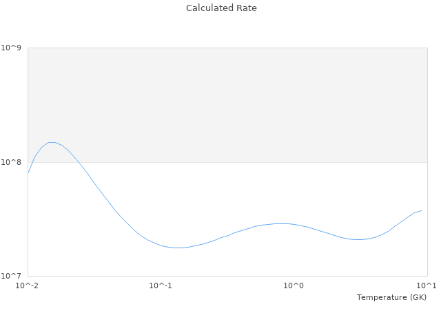441x331 pixels.
Task: Click the 10^8 horizontal gridline mid-chart
Action: [227, 162]
